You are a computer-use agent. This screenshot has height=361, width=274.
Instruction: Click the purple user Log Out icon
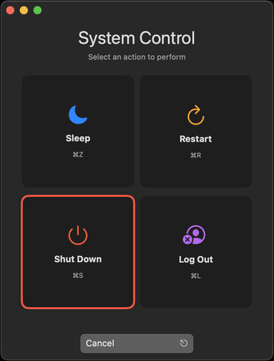pyautogui.click(x=194, y=234)
